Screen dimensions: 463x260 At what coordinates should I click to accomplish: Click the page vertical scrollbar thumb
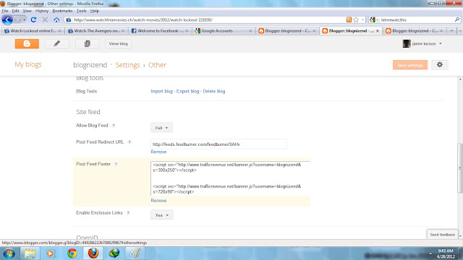(460, 168)
